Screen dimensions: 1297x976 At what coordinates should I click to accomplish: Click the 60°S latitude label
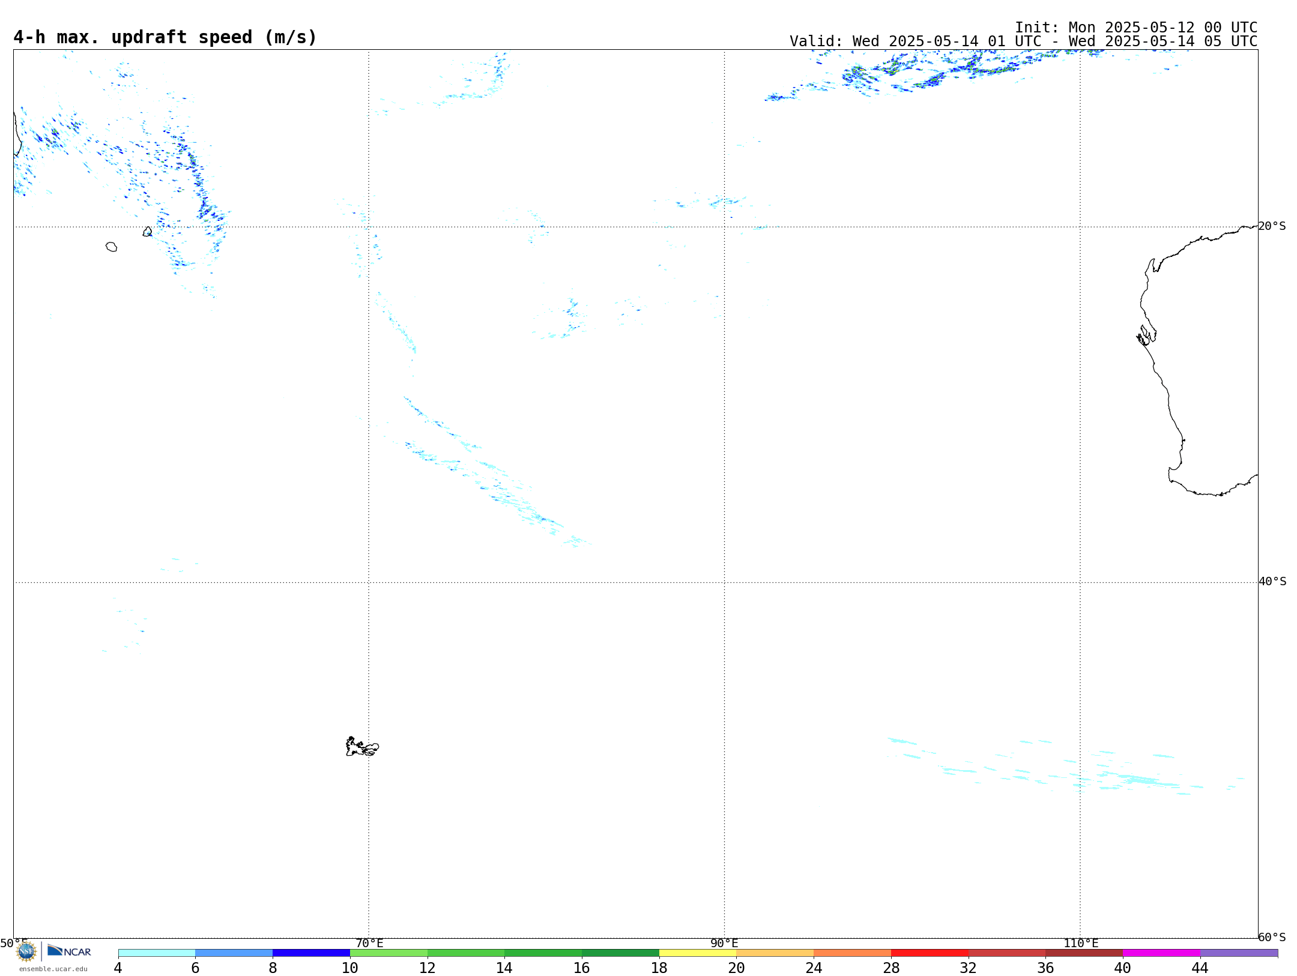pyautogui.click(x=1272, y=937)
